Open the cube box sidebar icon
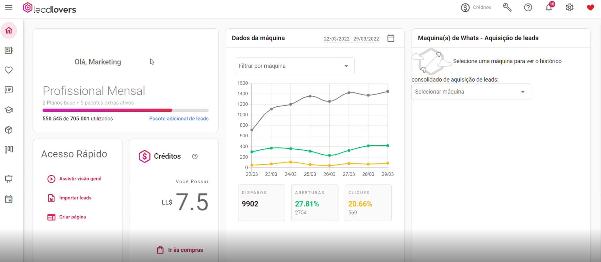The height and width of the screenshot is (262, 601). tap(9, 130)
